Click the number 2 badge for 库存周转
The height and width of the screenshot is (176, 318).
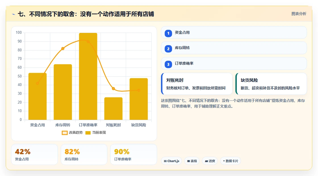point(168,49)
